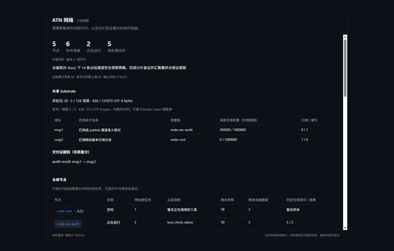
Task: Click the 0 / 1 citation count
Action: (305, 130)
